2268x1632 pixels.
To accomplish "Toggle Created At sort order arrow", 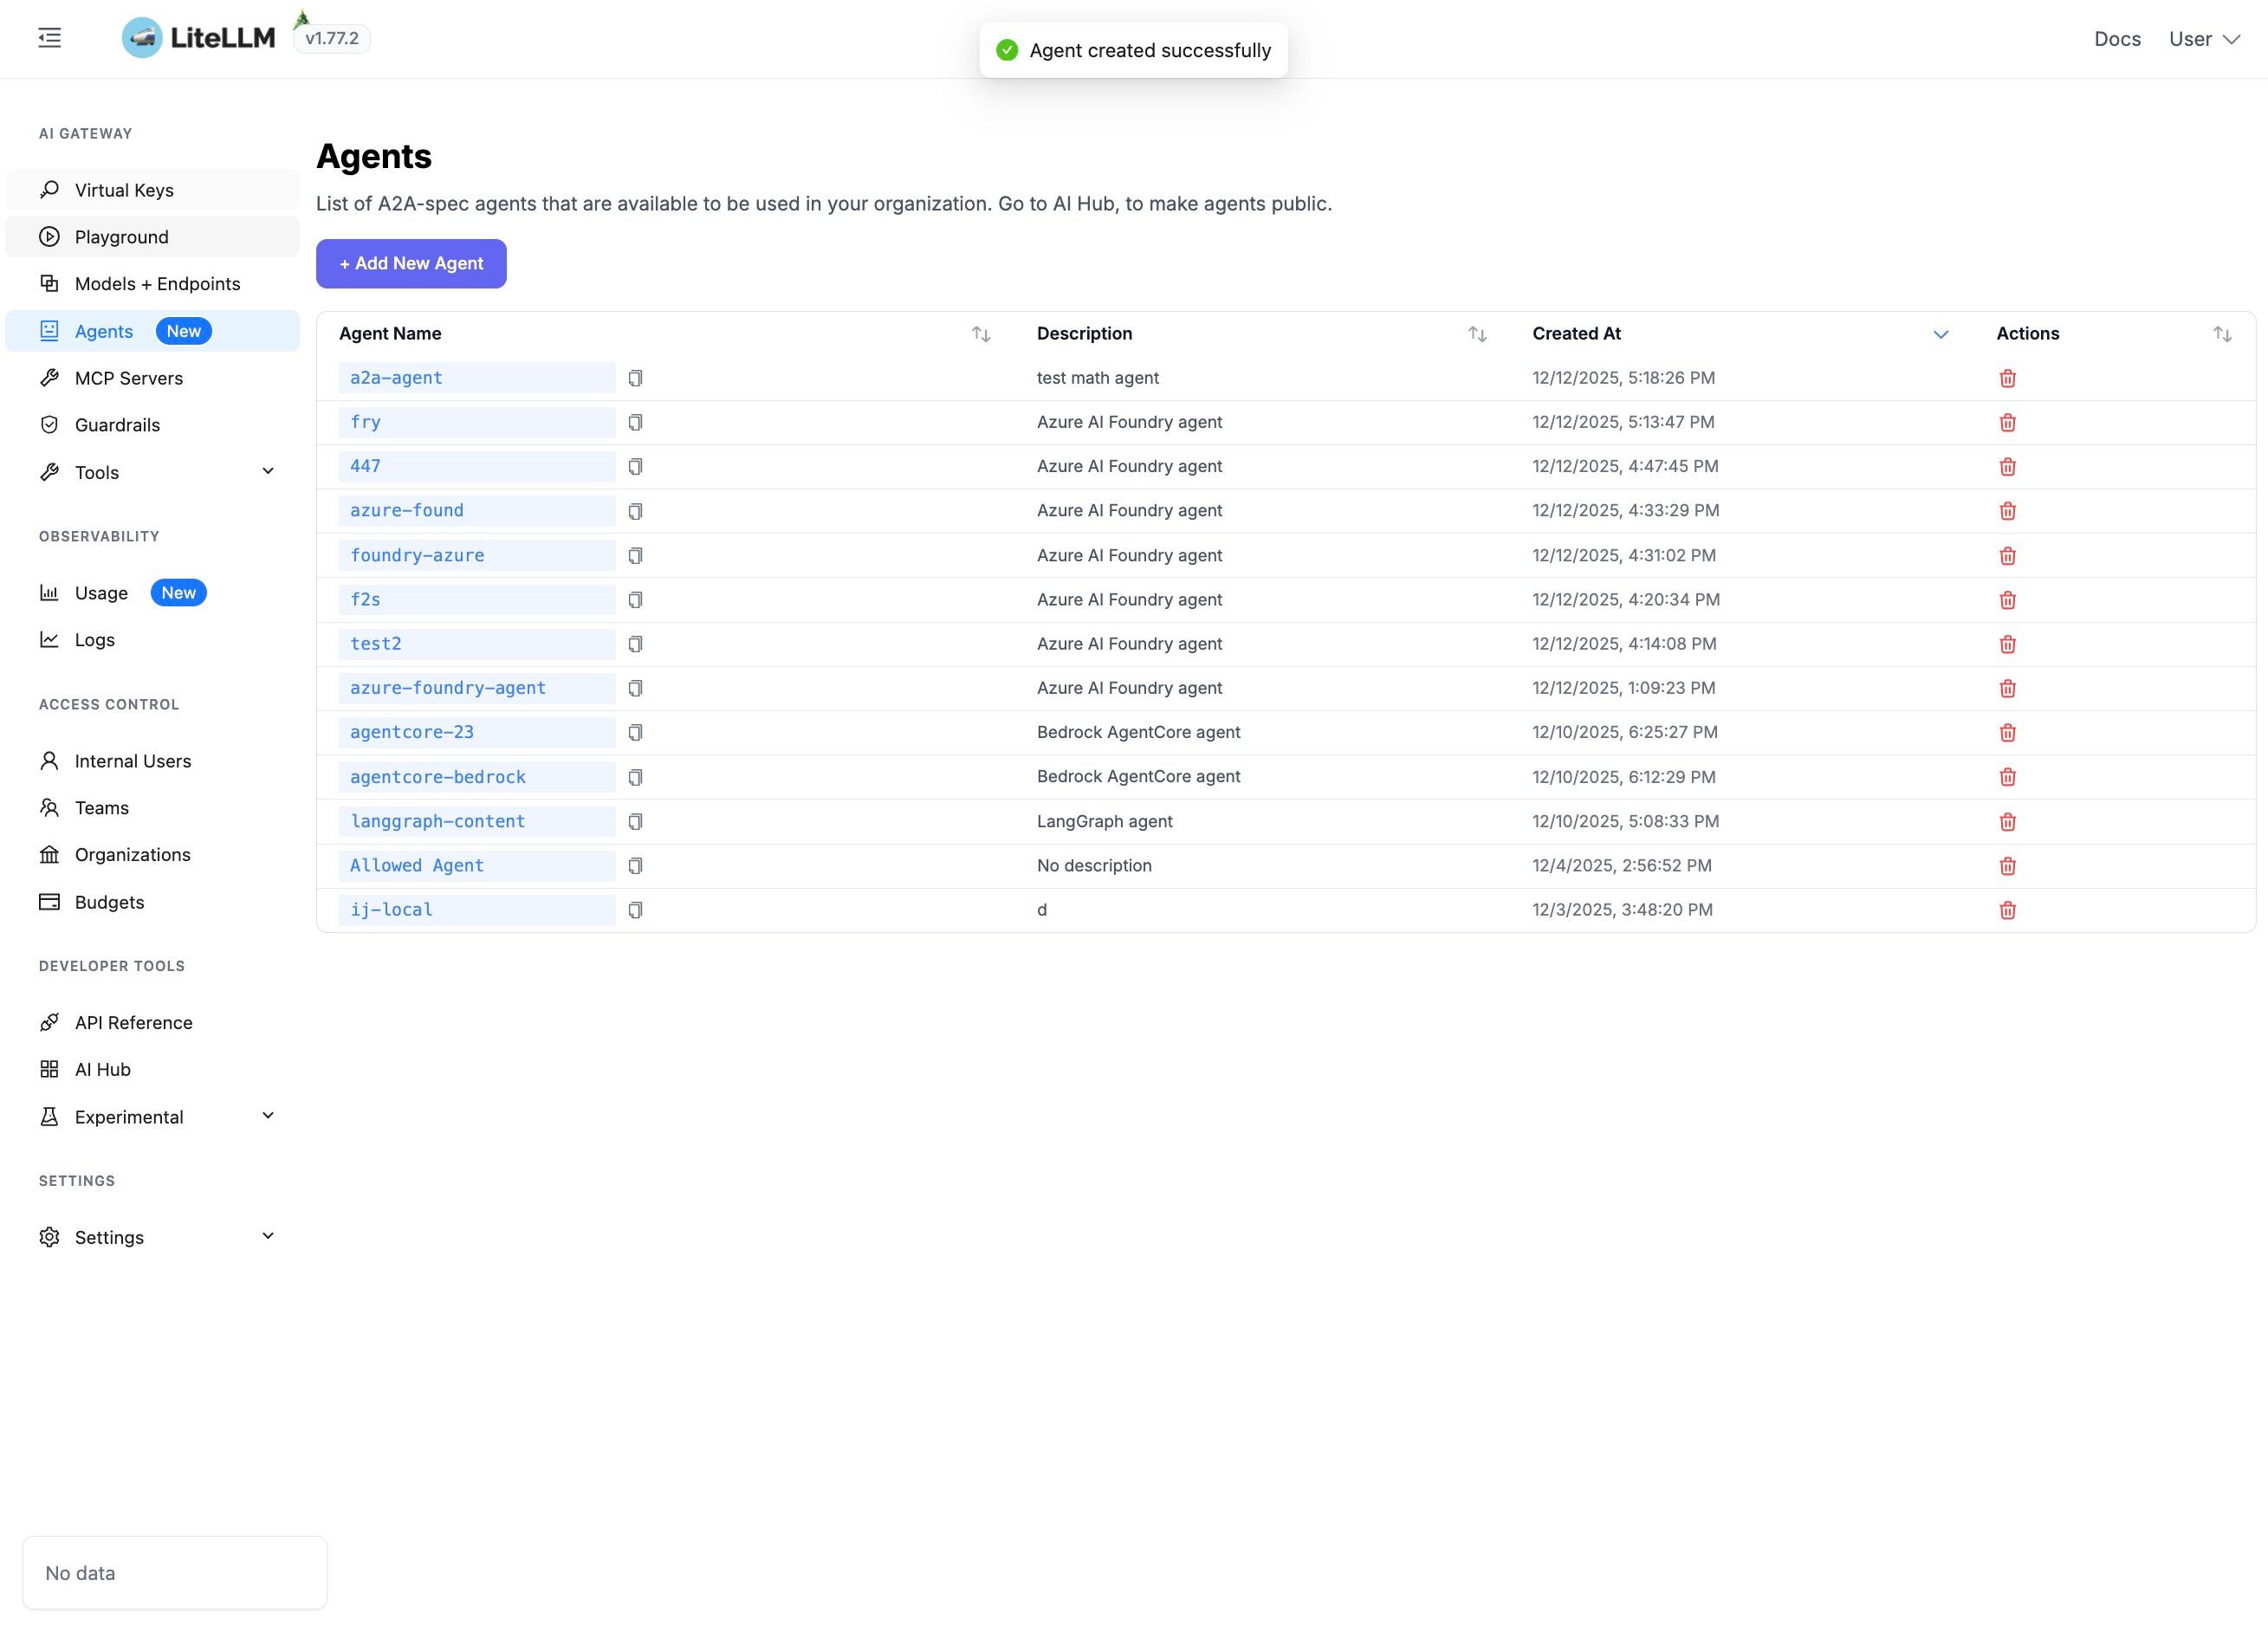I will click(x=1940, y=334).
